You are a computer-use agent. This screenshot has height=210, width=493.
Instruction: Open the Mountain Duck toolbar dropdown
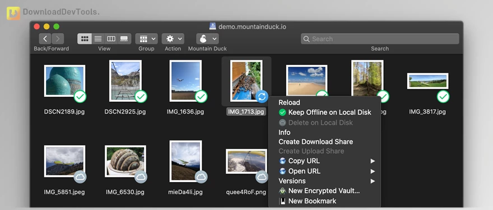coord(207,39)
